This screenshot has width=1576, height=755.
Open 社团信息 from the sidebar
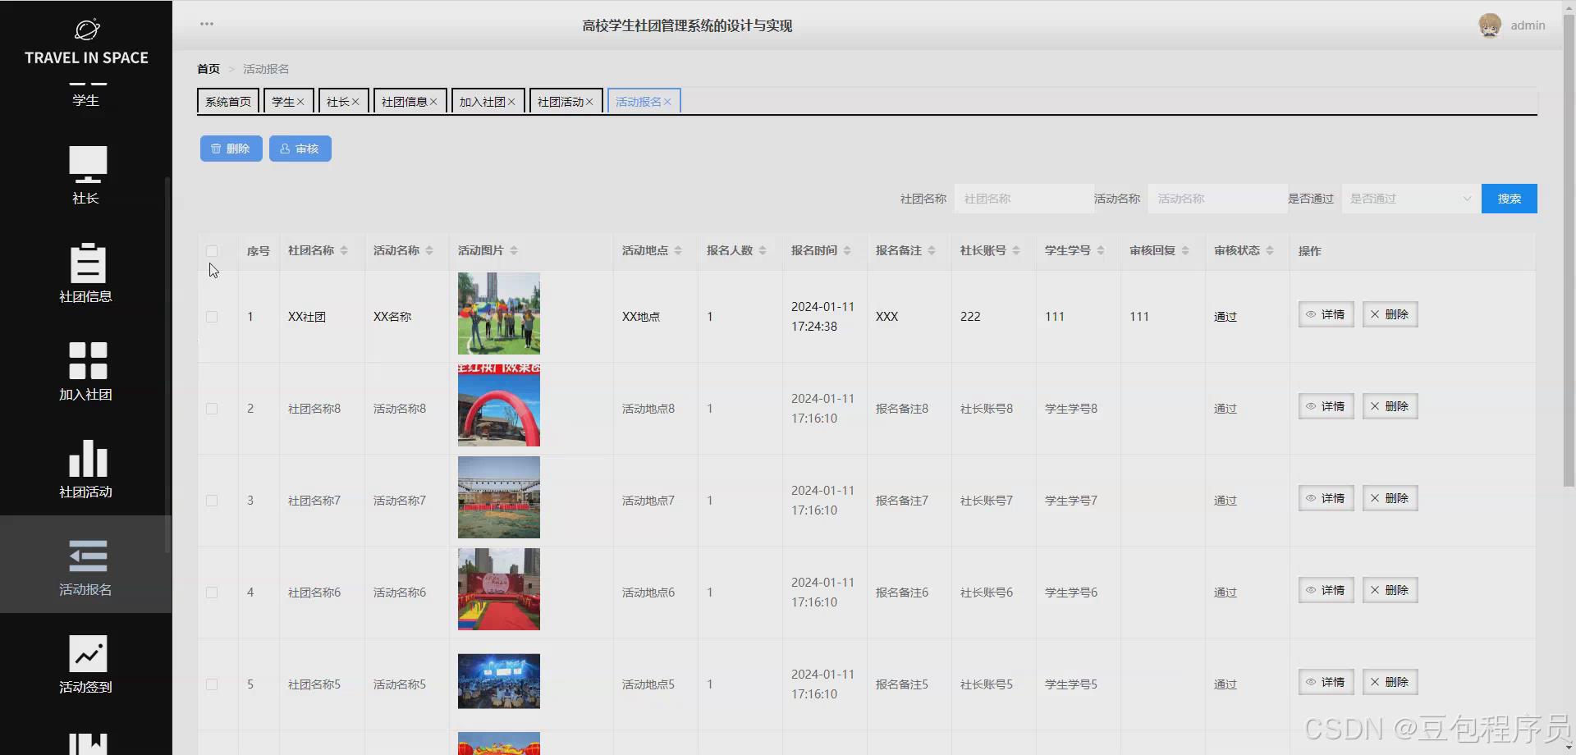pos(85,273)
